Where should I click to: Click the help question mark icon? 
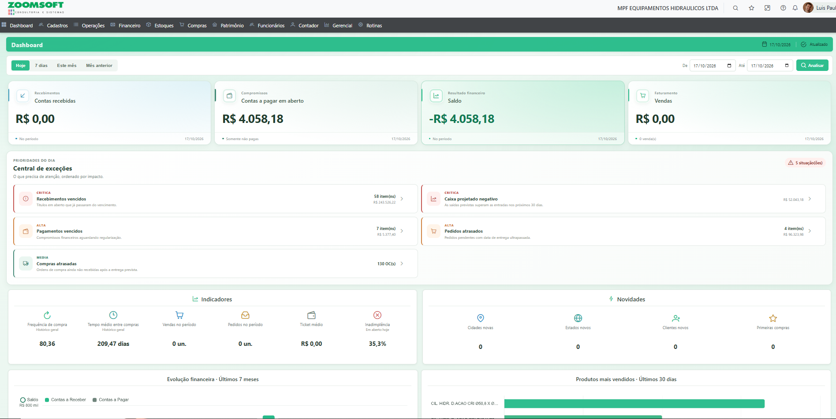783,8
